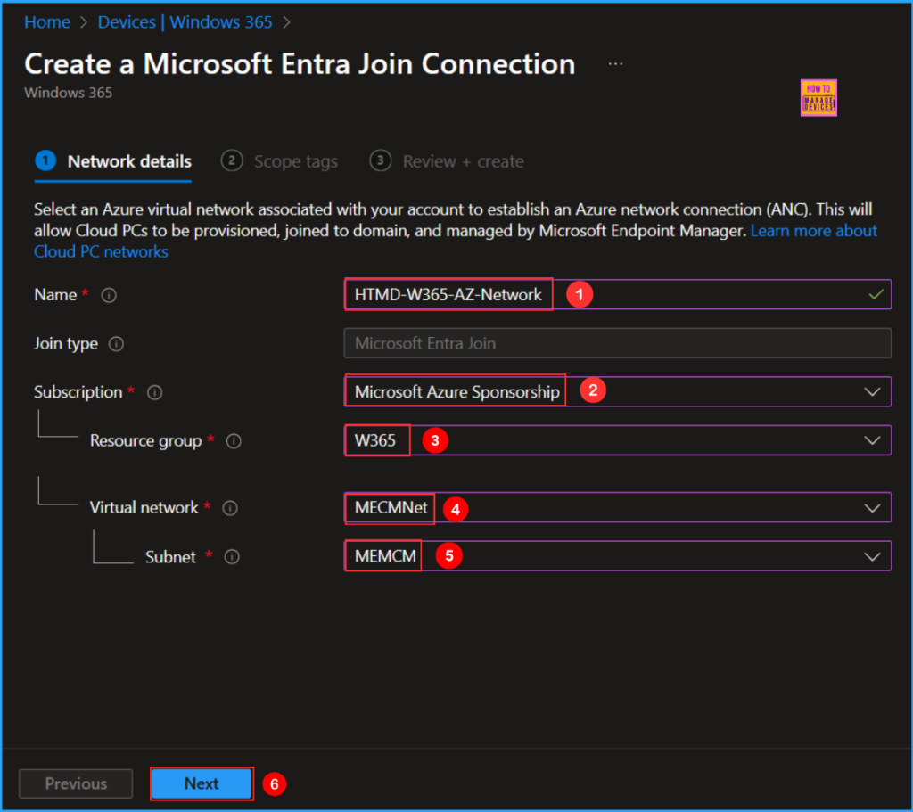
Task: Click the Name field valid checkmark
Action: pyautogui.click(x=876, y=294)
